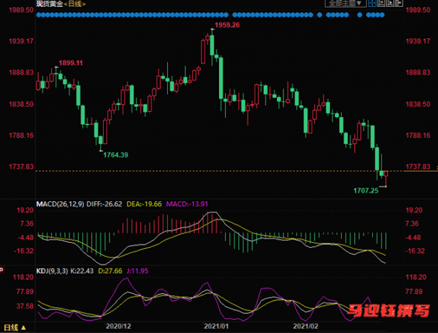Screen dimensions: 438x333
Task: Click the last blue event dot in the row
Action: coord(382,15)
